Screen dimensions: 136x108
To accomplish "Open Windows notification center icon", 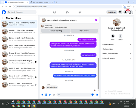I will pyautogui.click(x=132, y=104).
